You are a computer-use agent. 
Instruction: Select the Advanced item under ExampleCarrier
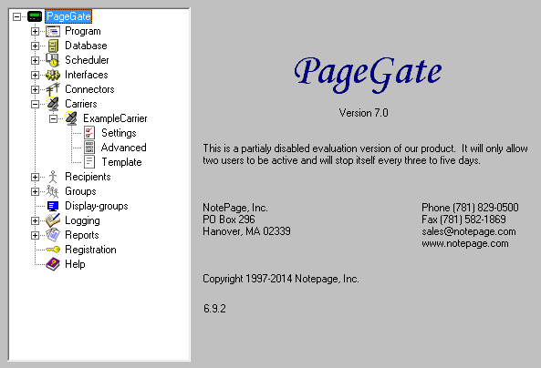coord(123,148)
